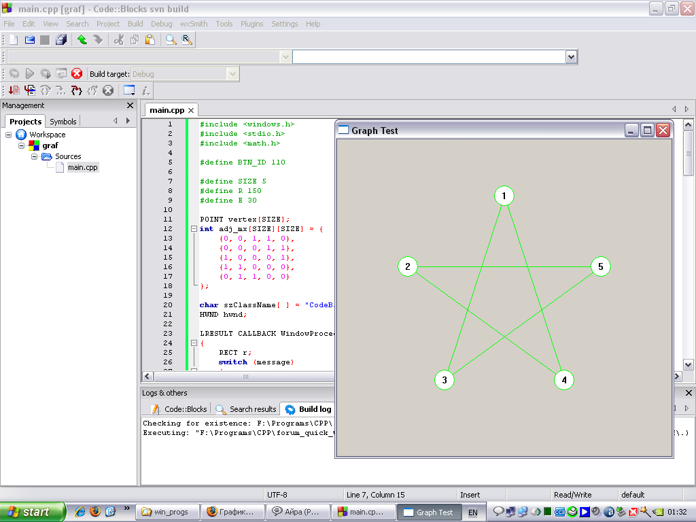The height and width of the screenshot is (522, 696).
Task: Click the Debug/Continue icon in debugger toolbar
Action: (14, 90)
